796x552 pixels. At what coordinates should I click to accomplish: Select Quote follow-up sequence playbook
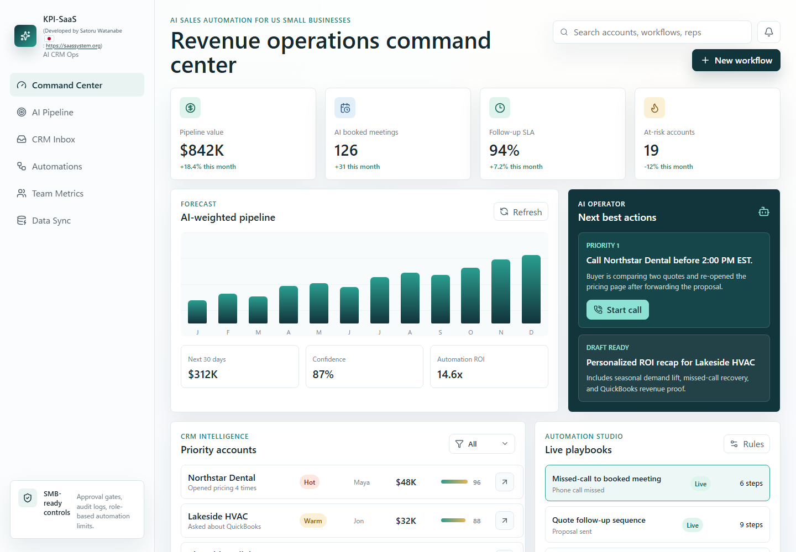[x=657, y=524]
